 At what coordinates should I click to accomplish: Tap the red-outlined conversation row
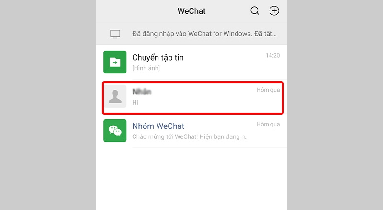(193, 97)
